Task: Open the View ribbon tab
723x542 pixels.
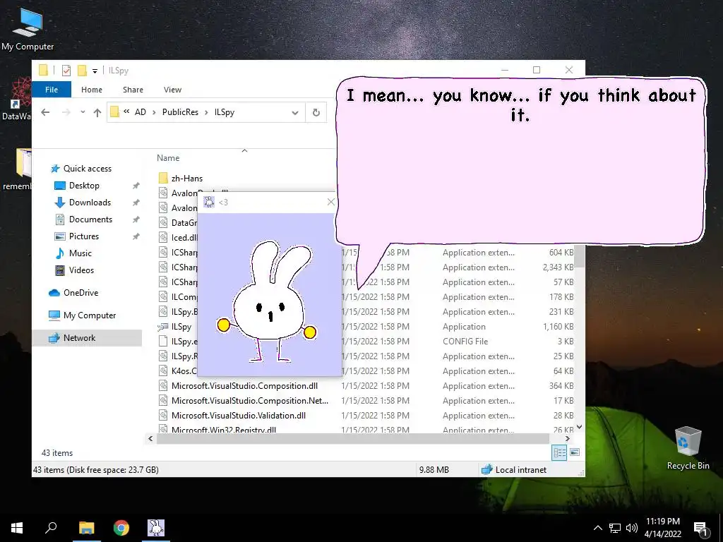Action: [172, 90]
